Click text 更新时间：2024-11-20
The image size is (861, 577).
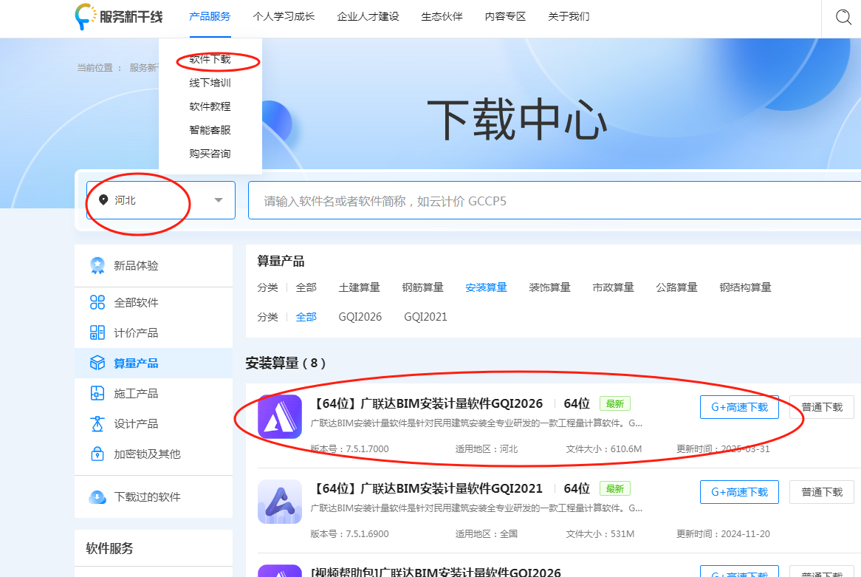point(723,533)
